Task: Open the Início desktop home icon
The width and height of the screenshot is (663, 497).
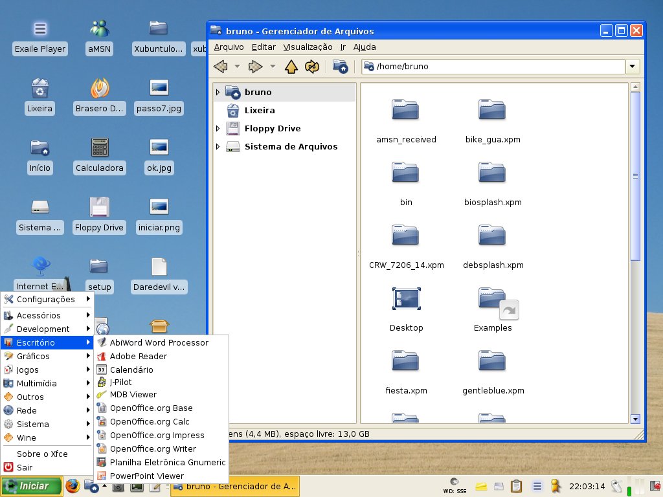Action: click(39, 157)
